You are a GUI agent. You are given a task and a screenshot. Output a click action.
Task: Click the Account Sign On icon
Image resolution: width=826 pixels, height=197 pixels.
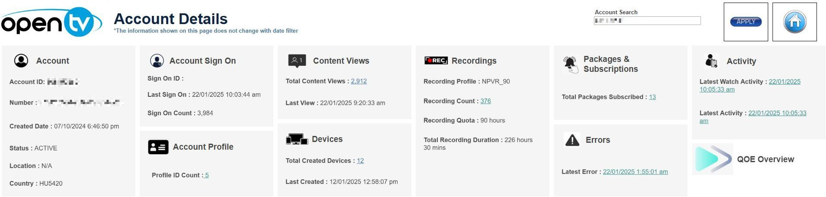(x=157, y=61)
